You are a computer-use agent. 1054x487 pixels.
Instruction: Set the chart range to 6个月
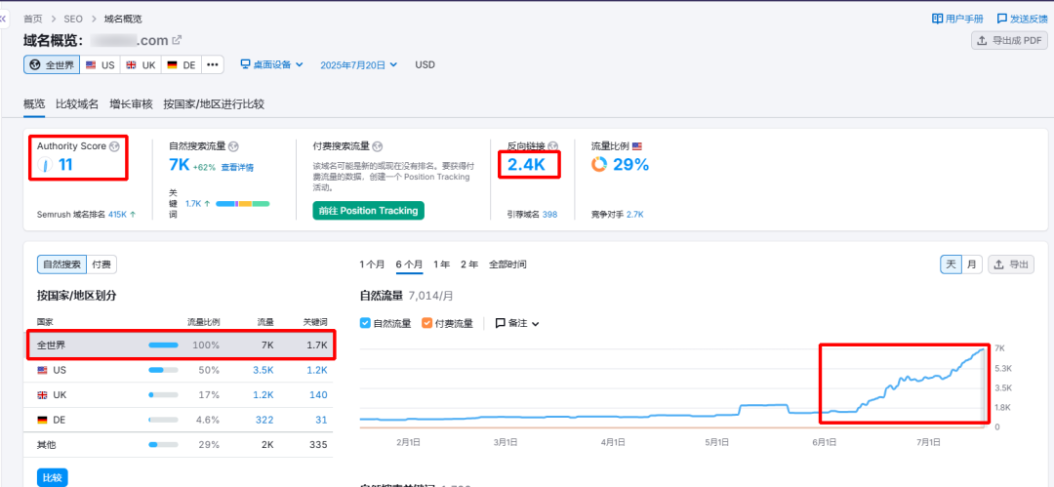(409, 264)
